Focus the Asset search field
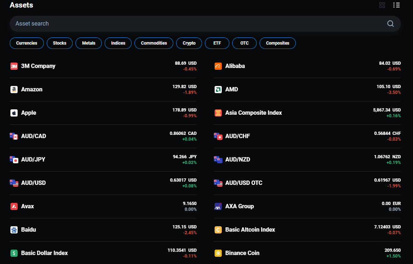This screenshot has width=413, height=264. click(205, 24)
